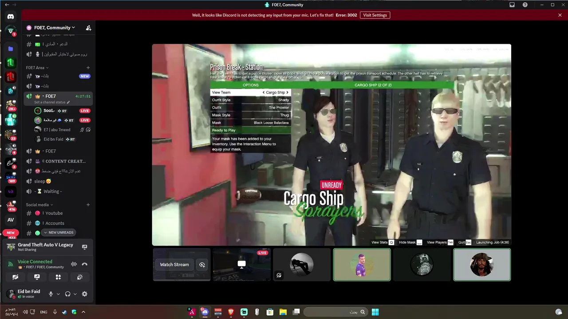Add channel to FOE7 Area category
This screenshot has height=319, width=568.
click(x=88, y=68)
